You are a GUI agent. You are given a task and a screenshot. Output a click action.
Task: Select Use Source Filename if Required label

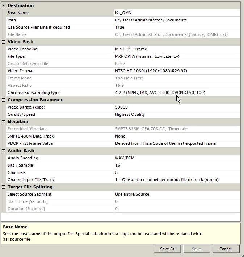39,27
